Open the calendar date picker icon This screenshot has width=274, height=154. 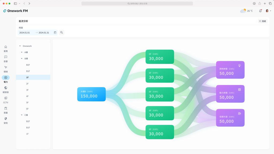pyautogui.click(x=55, y=32)
